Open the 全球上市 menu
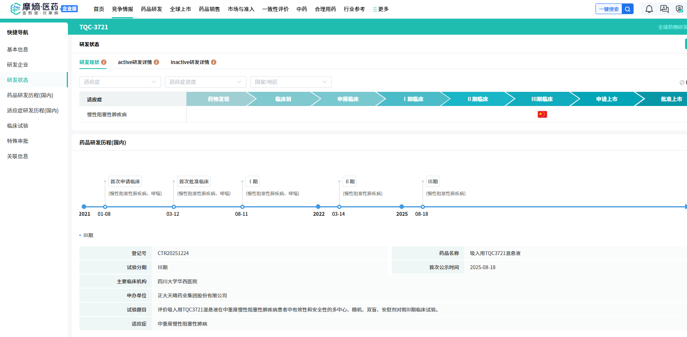The image size is (687, 337). tap(180, 9)
